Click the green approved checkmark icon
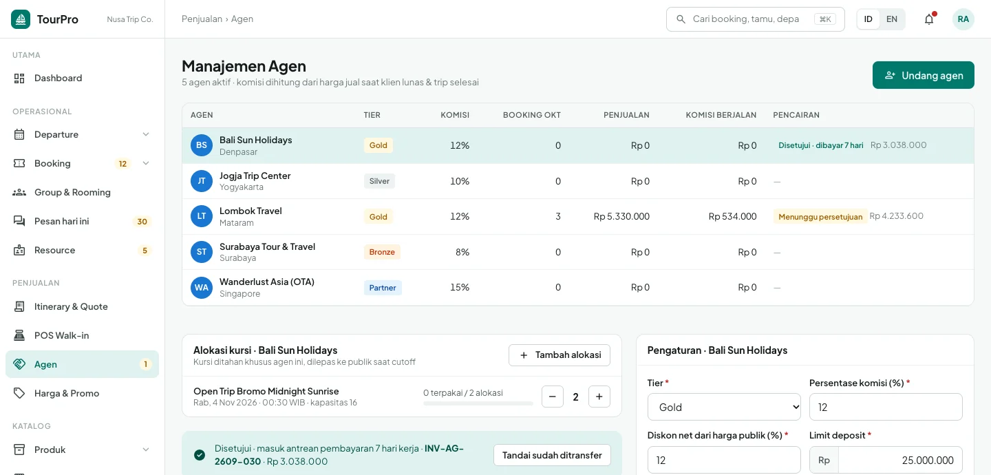This screenshot has width=991, height=475. [x=200, y=455]
